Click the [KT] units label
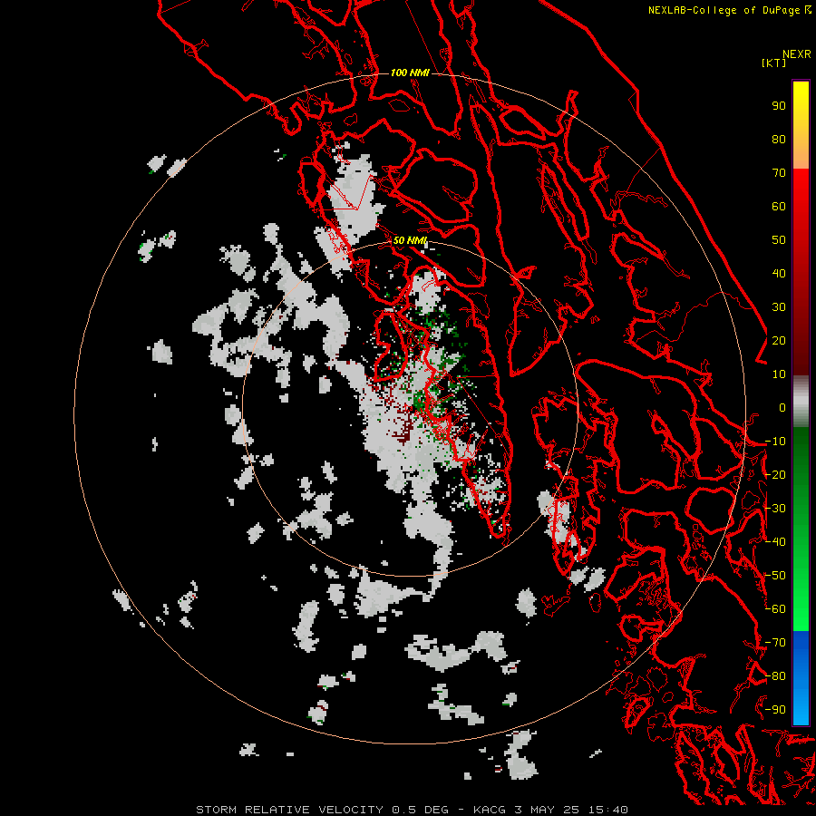The height and width of the screenshot is (816, 816). click(x=773, y=63)
